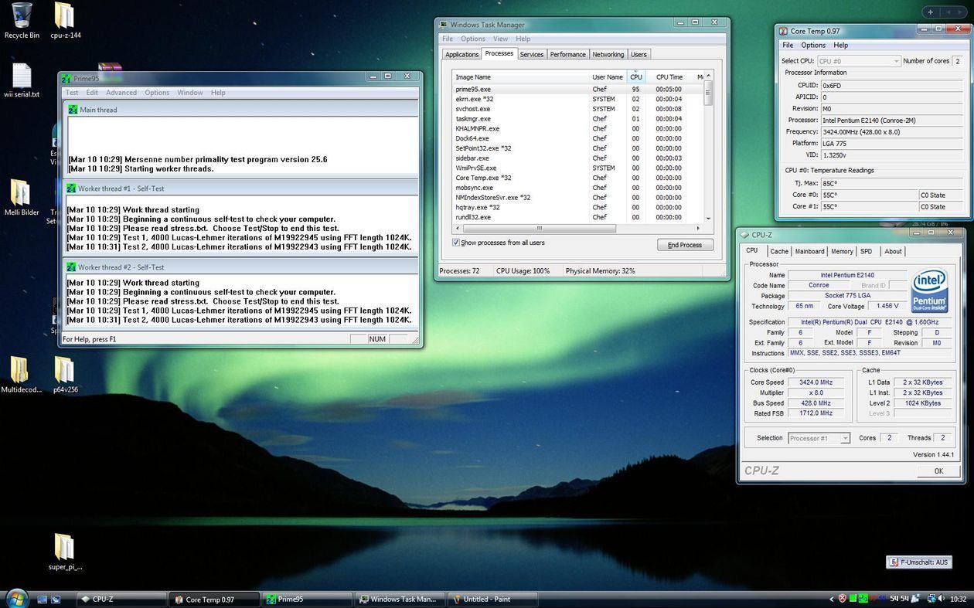Image resolution: width=974 pixels, height=608 pixels.
Task: Open the Processor #1 Selection dropdown in CPU-Z
Action: tap(819, 438)
